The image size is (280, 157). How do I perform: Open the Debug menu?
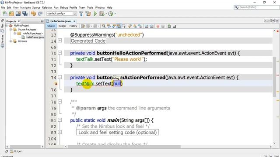pyautogui.click(x=64, y=8)
